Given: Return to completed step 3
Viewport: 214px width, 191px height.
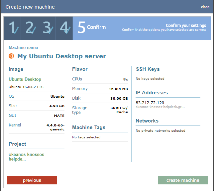Looking at the screenshot, I should click(x=47, y=28).
